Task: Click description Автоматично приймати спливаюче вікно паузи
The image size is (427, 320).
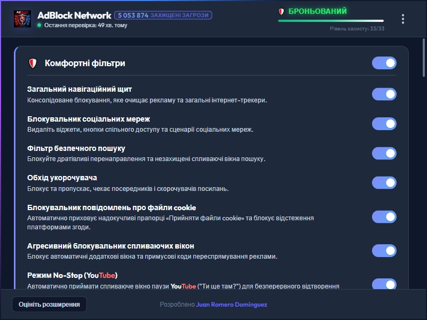Action: click(183, 286)
